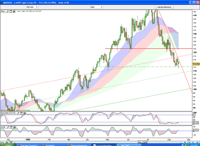The image size is (200, 146).
Task: Click the 2008 label on time axis
Action: 28,140
